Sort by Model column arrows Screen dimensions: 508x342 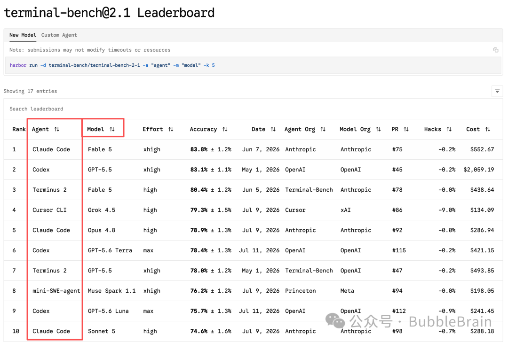112,129
